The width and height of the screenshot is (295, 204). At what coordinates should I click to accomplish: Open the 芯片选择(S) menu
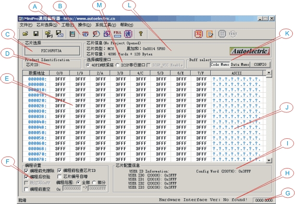tap(47, 25)
